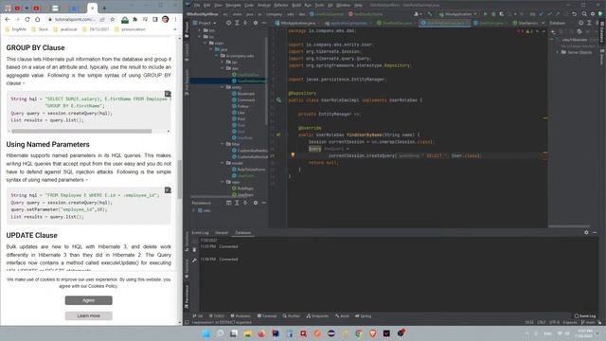Open the Problems tool window

241,315
